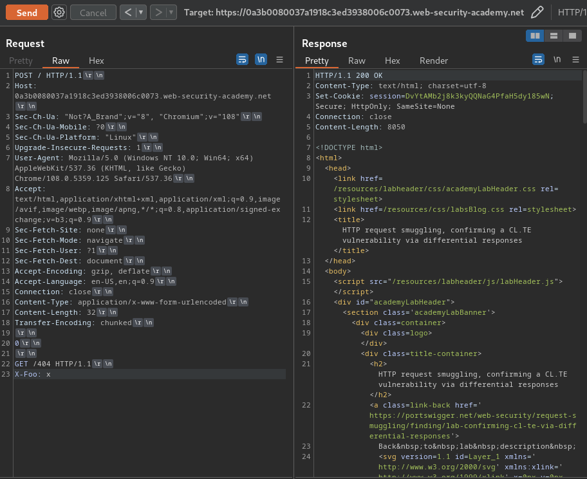Viewport: 587px width, 479px height.
Task: Switch Response view to Pretty tab
Action: click(x=317, y=61)
